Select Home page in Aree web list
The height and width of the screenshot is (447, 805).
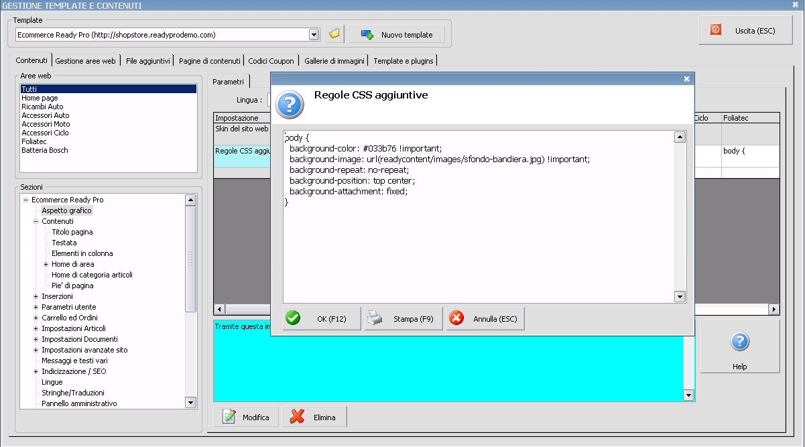[109, 98]
